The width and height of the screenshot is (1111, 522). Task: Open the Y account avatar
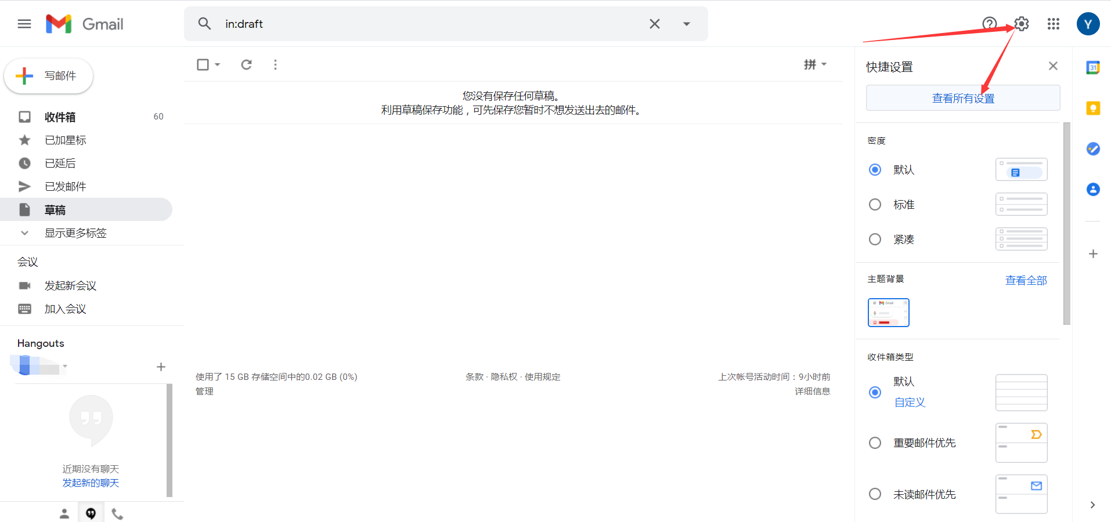tap(1088, 24)
